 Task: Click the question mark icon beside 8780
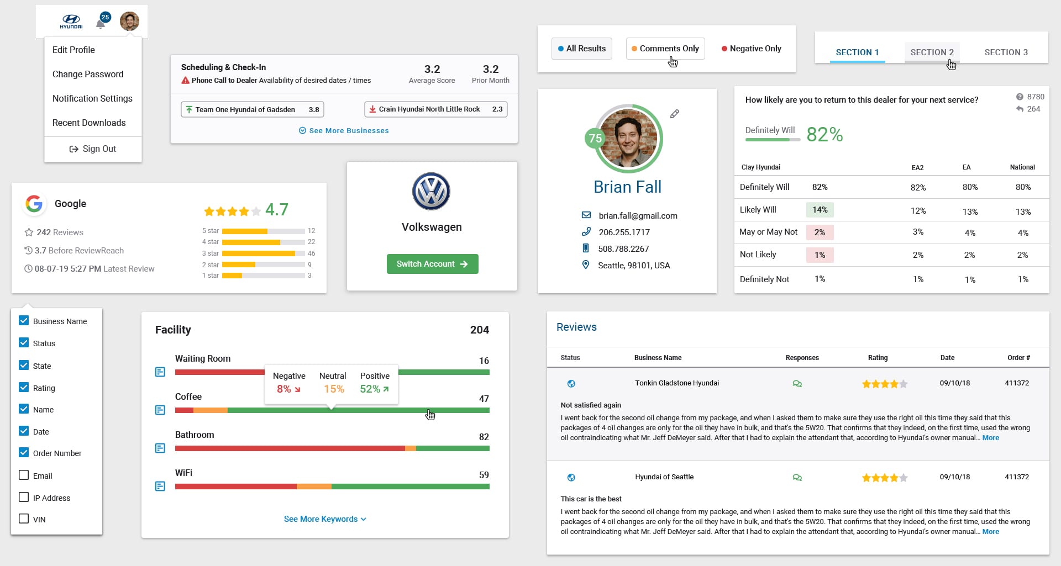click(1020, 97)
